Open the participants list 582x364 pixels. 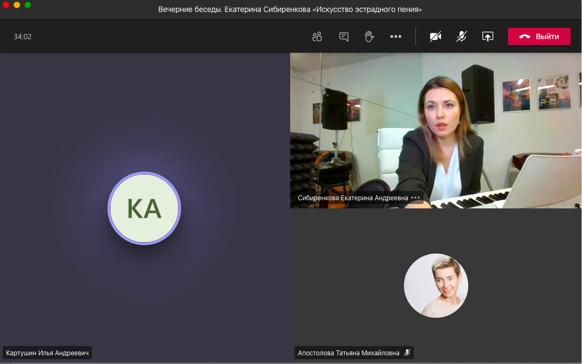point(317,36)
